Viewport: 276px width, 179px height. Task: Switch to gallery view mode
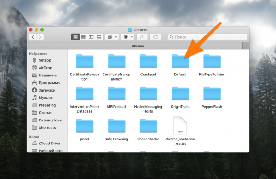(99, 37)
